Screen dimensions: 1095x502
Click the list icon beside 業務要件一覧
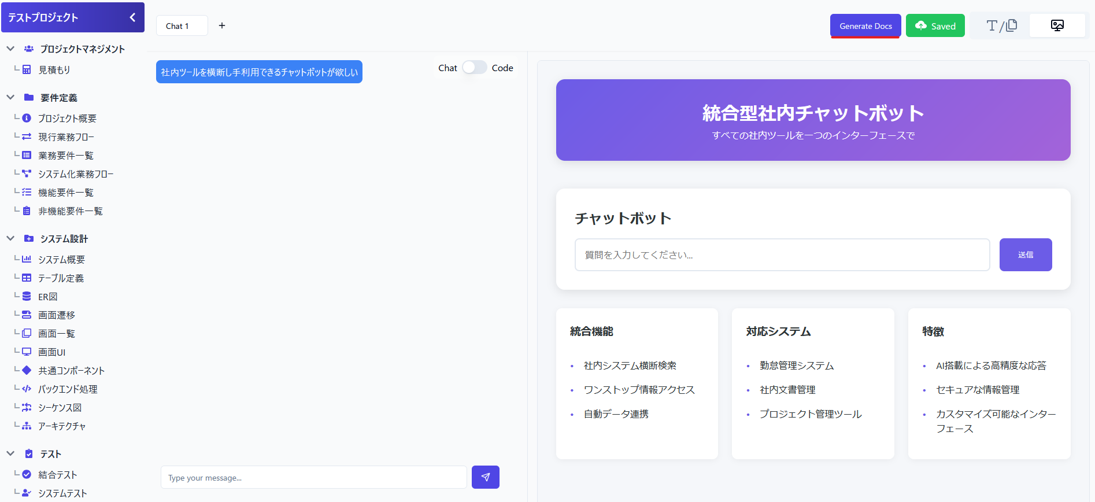point(27,155)
